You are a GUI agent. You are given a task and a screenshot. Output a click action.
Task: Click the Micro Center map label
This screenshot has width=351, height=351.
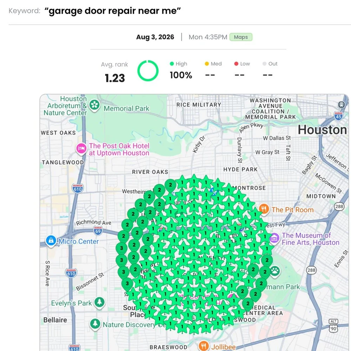point(79,241)
